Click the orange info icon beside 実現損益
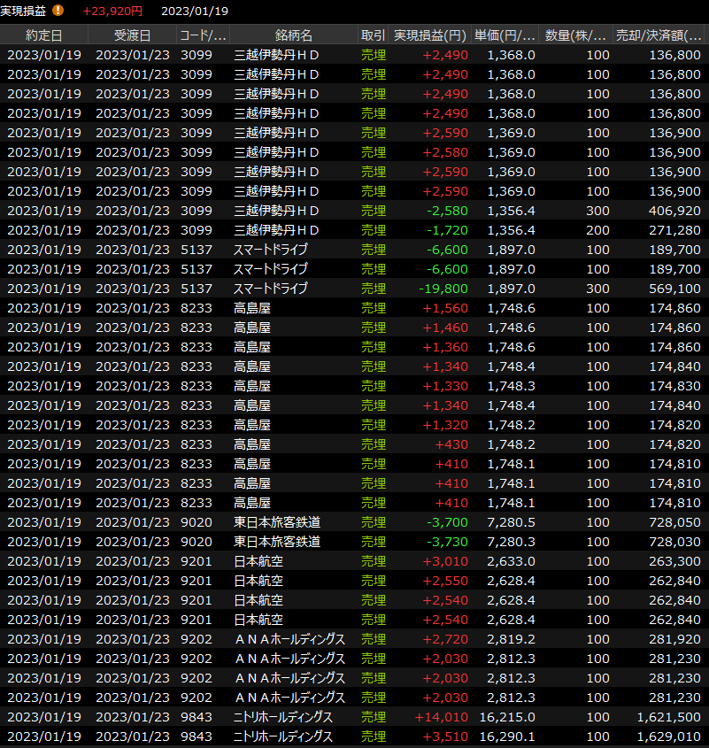 pos(58,11)
